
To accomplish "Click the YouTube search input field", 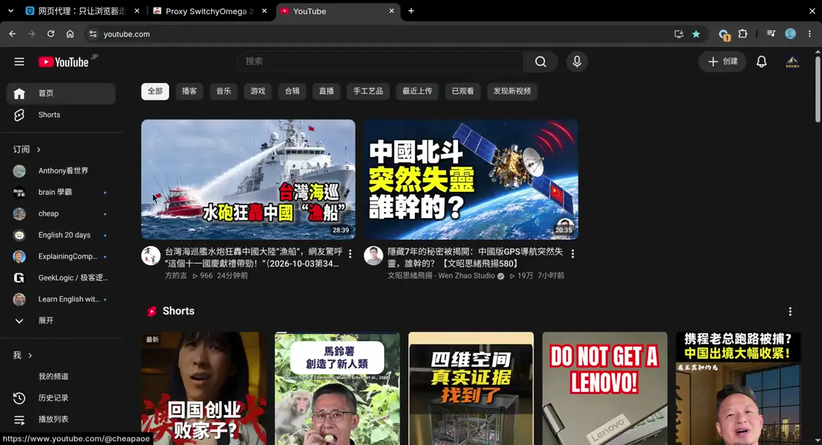I will tap(380, 62).
